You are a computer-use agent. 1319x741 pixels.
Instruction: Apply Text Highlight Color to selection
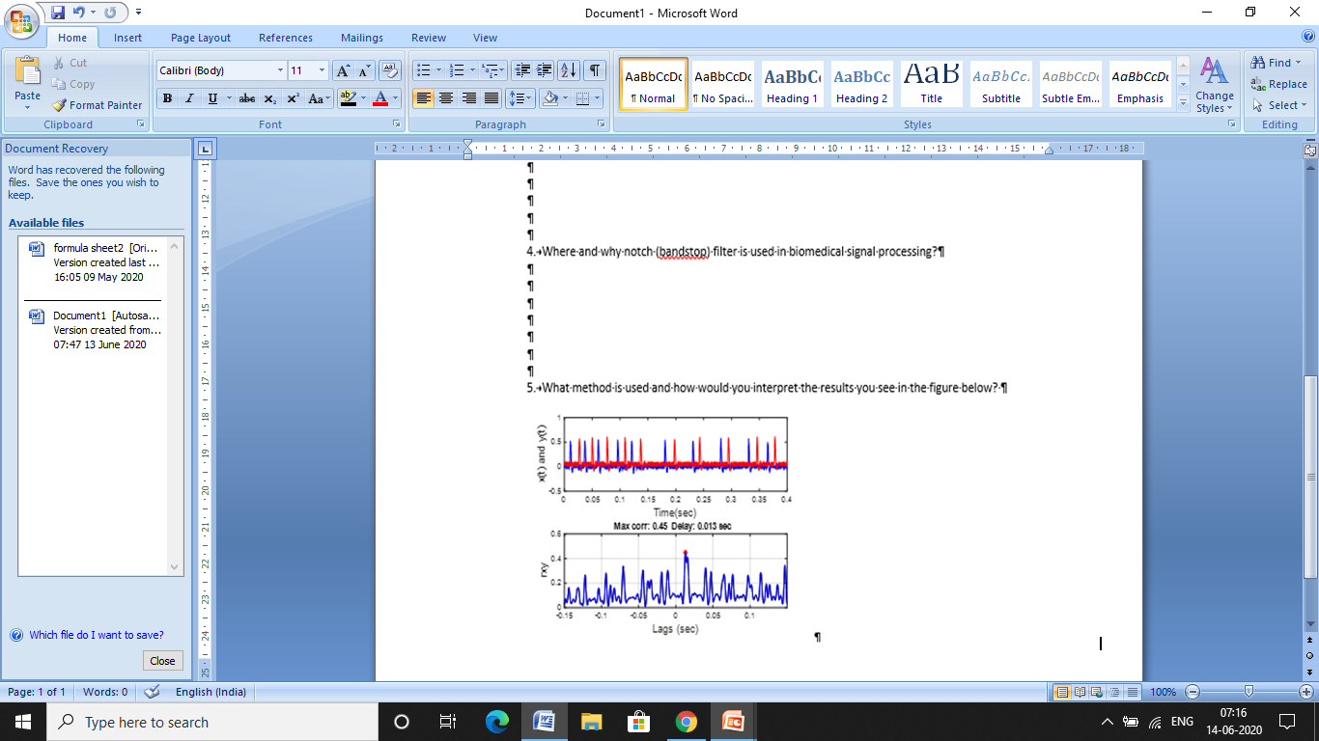click(349, 98)
